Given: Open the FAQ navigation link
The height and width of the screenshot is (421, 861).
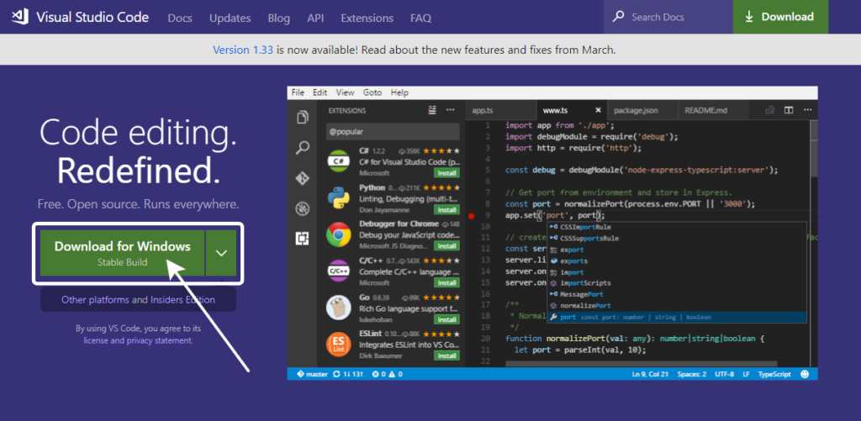Looking at the screenshot, I should pos(420,18).
